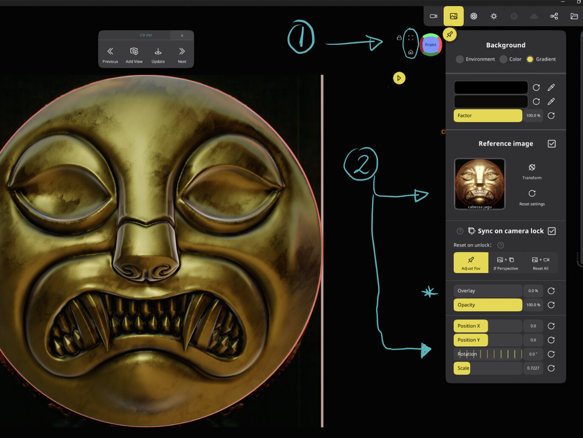Image resolution: width=583 pixels, height=438 pixels.
Task: Reset the first gradient color
Action: (536, 87)
